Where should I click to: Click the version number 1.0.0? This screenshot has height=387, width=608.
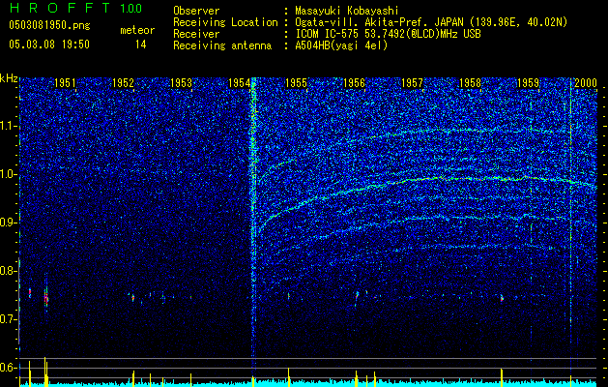click(131, 9)
